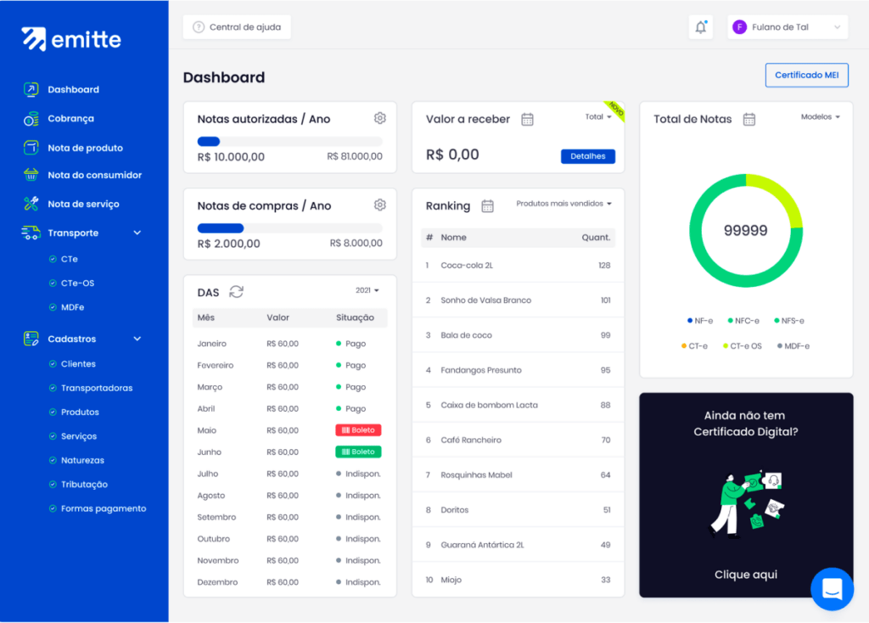
Task: Click calendar icon beside Total de Notas
Action: (x=748, y=119)
